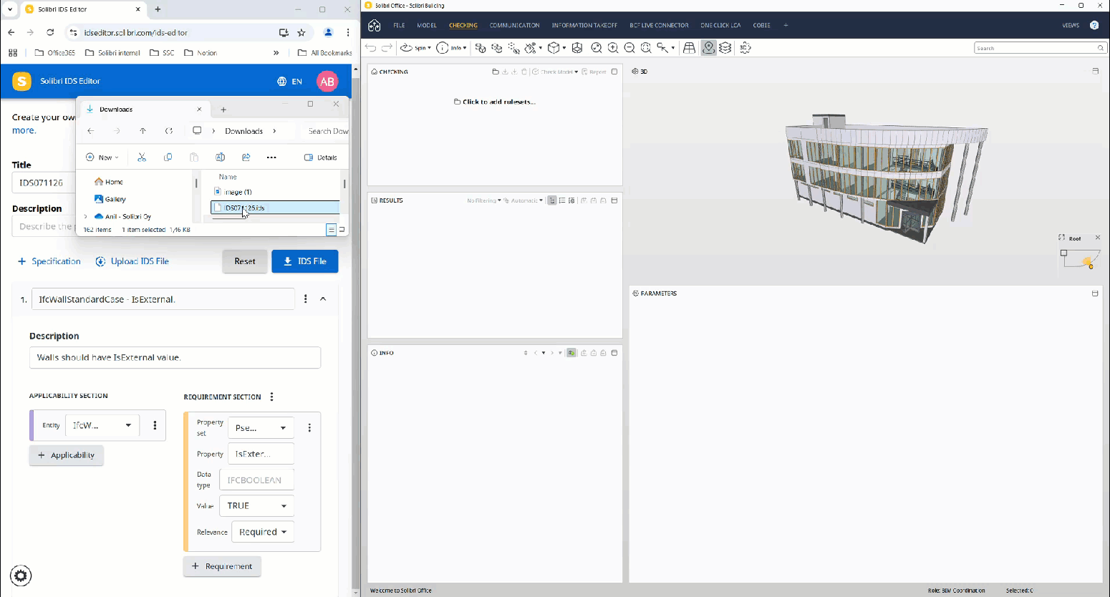Open the IDS Editor settings gear

tap(21, 576)
